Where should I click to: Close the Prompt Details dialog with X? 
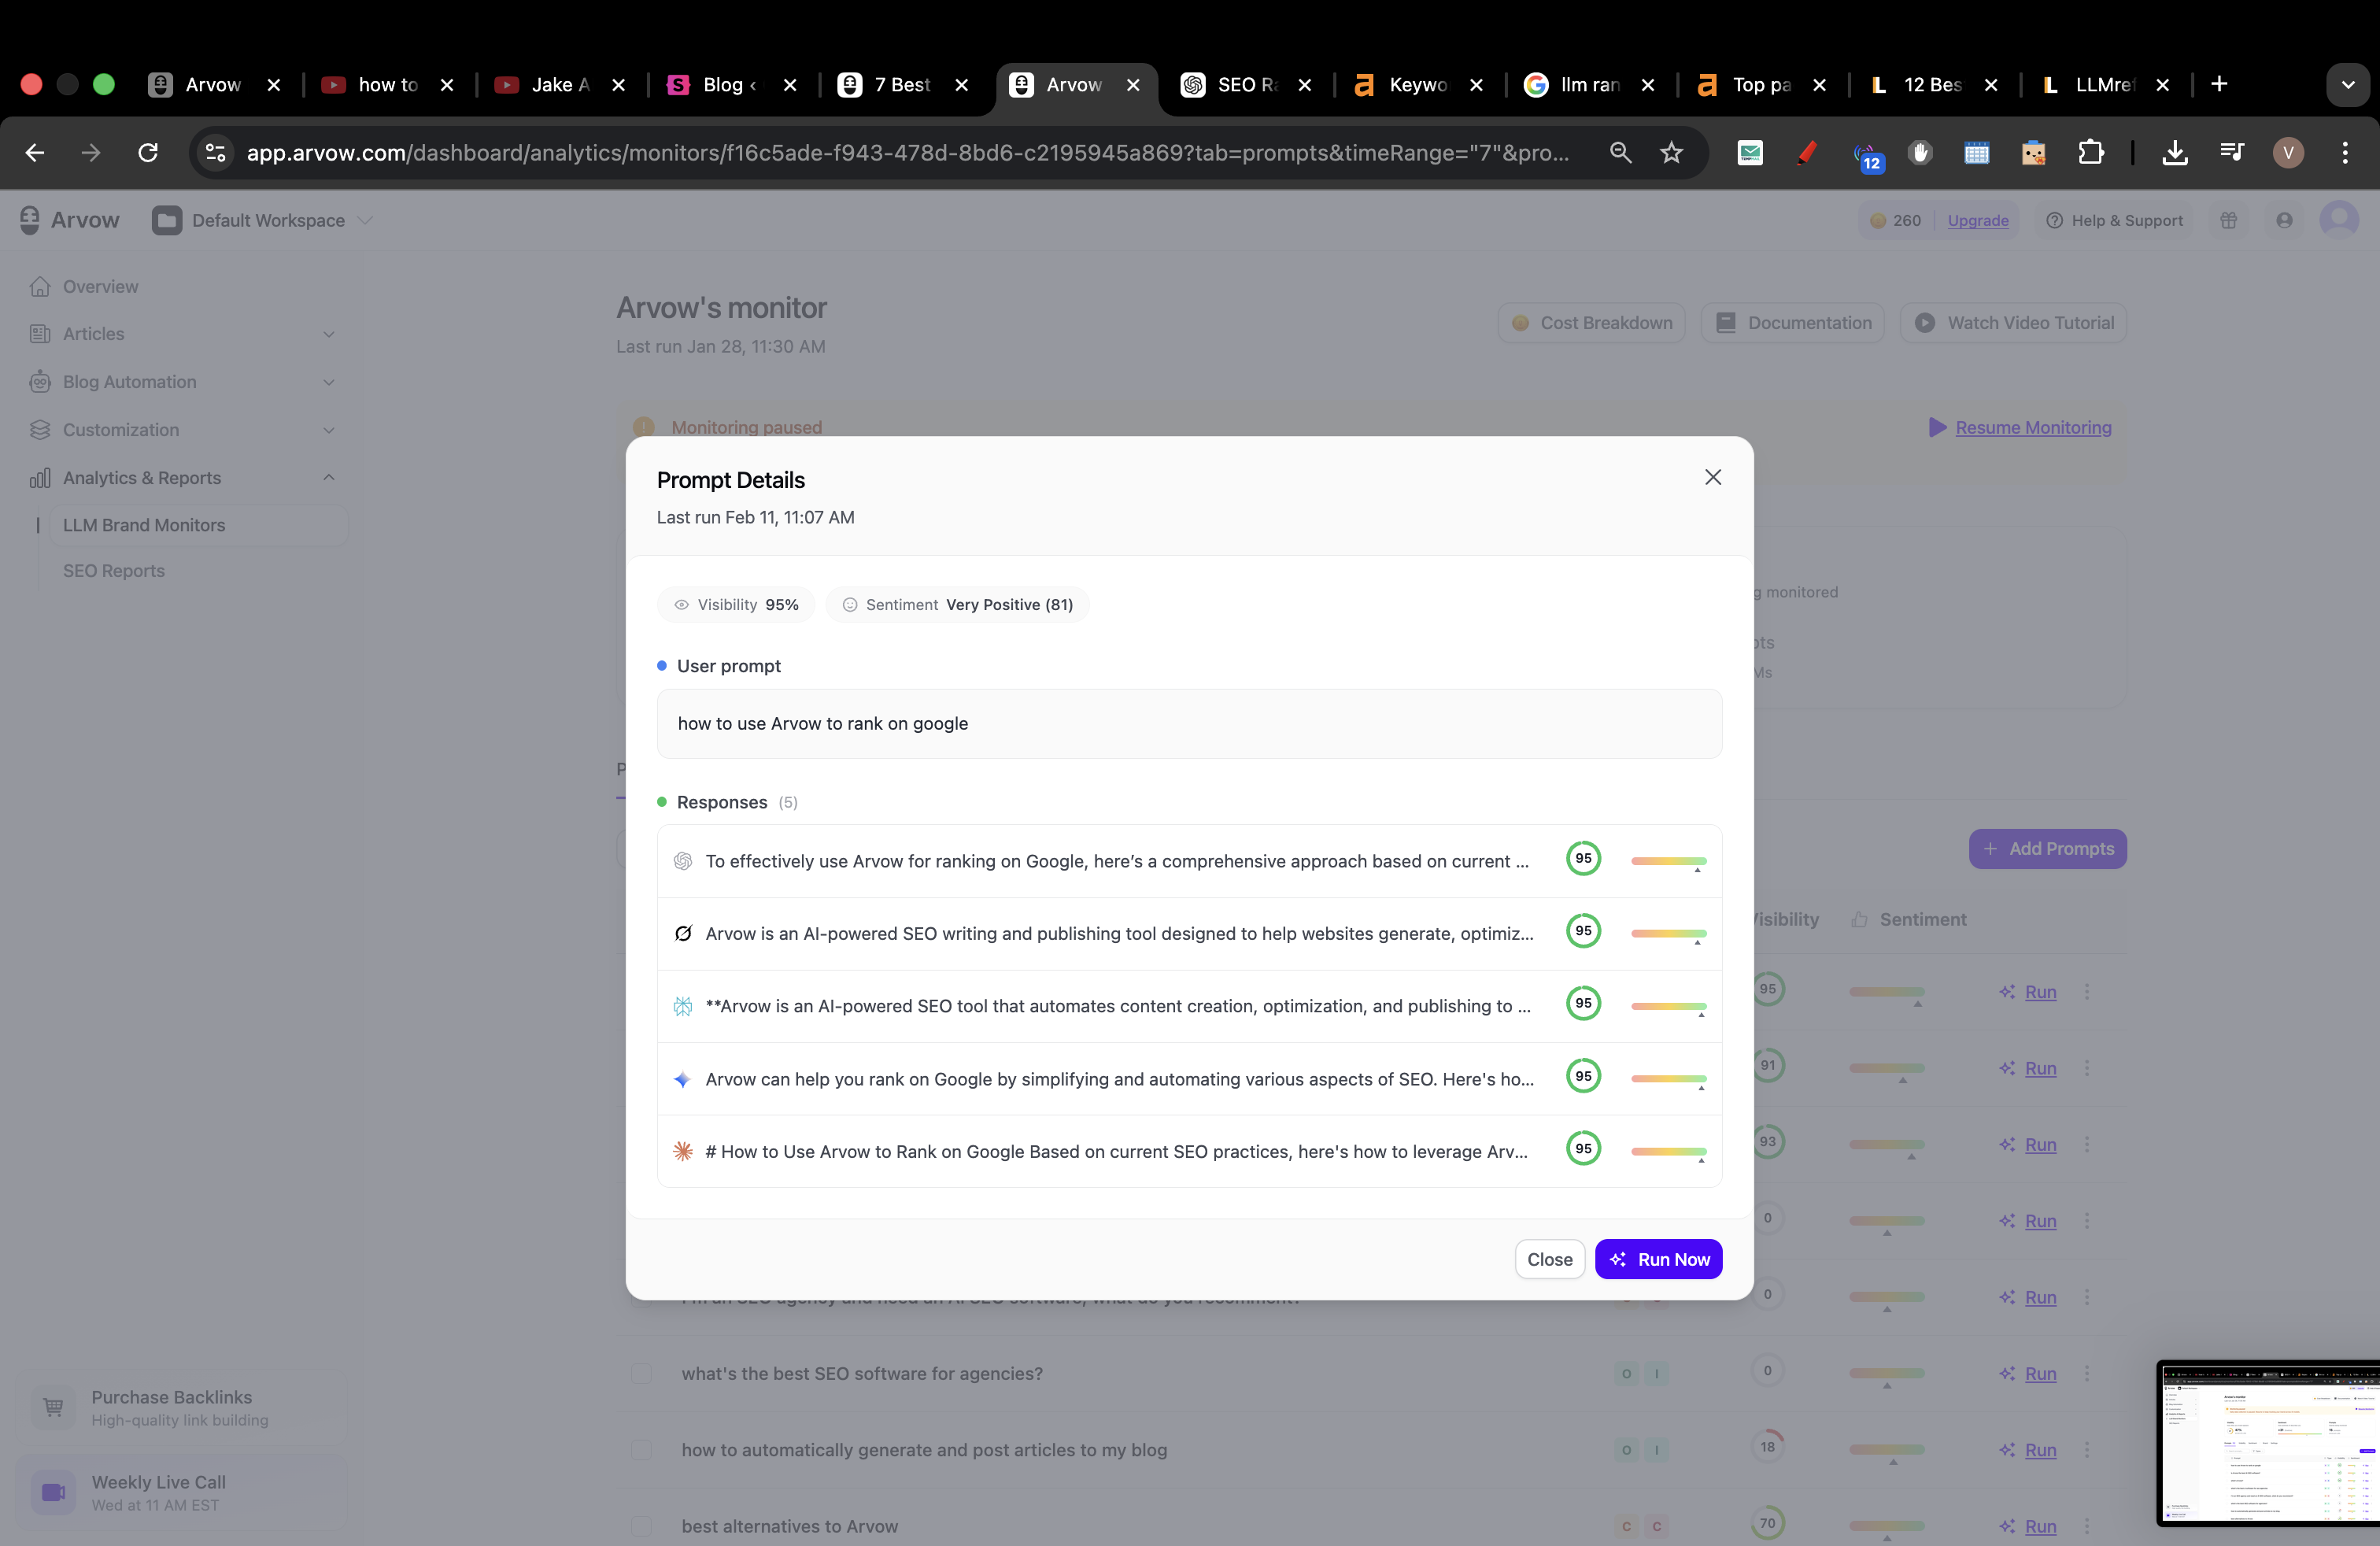point(1712,477)
